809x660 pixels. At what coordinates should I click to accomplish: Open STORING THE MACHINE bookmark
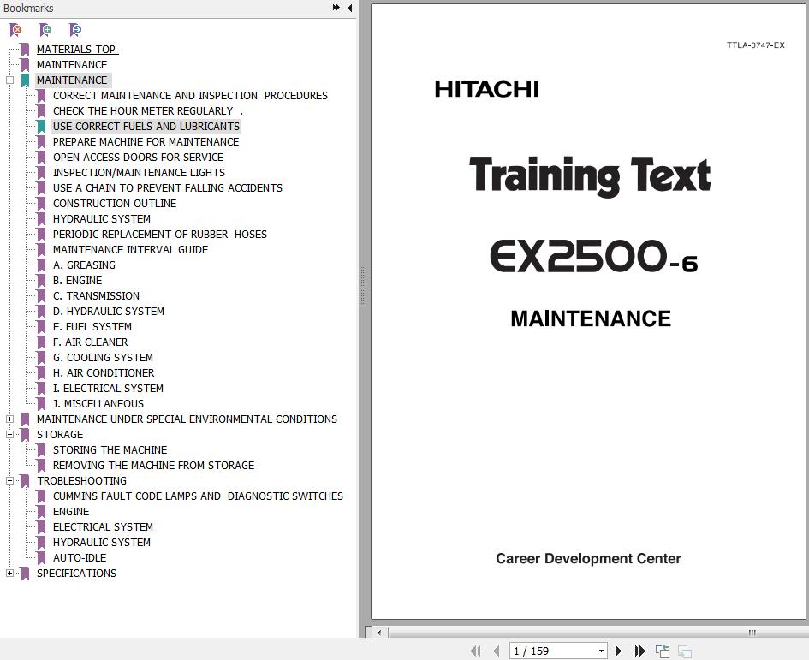[110, 450]
